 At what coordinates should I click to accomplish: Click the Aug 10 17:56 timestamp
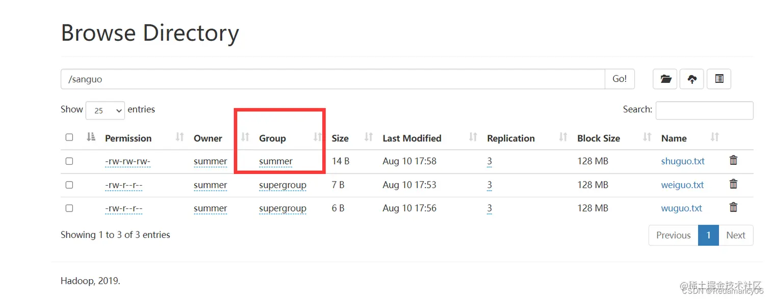coord(409,208)
